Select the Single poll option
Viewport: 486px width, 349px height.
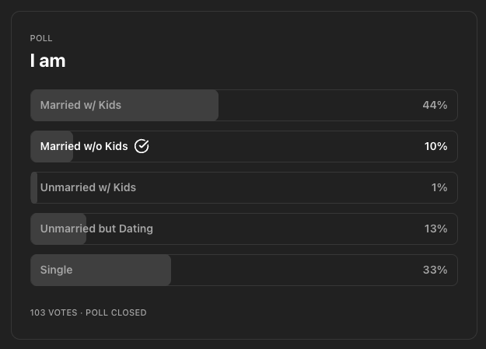point(244,270)
